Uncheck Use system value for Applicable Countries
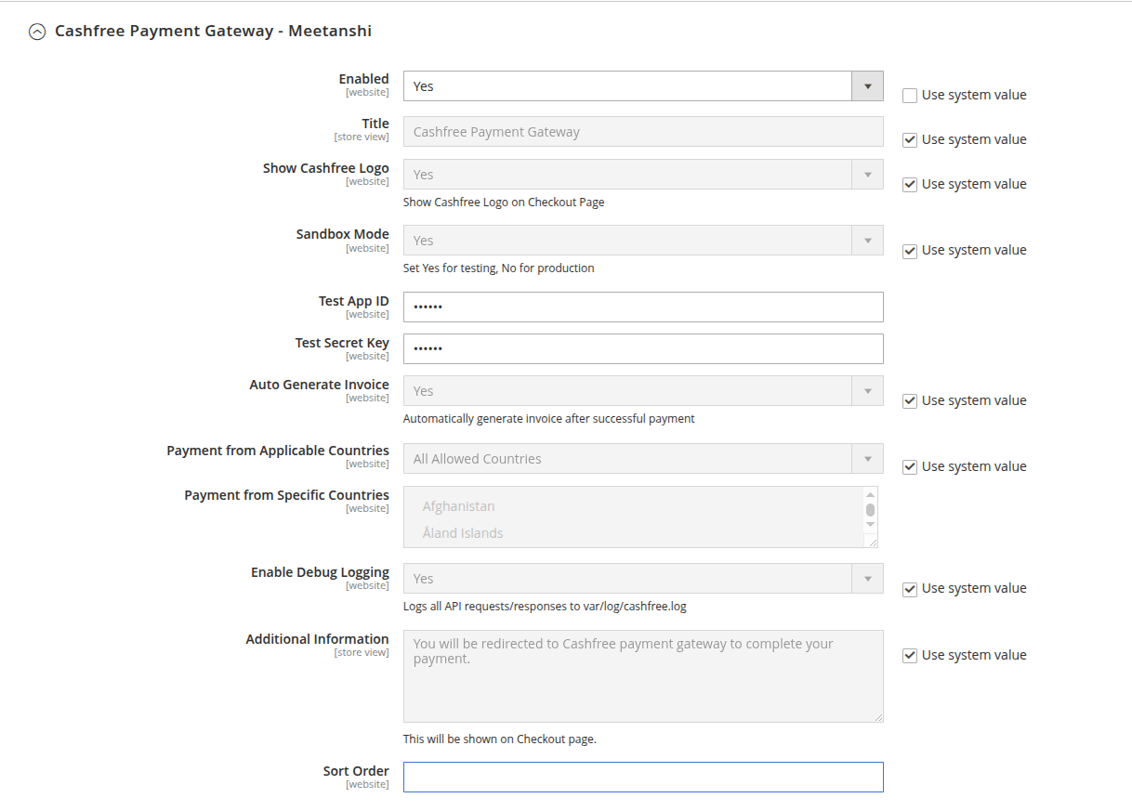This screenshot has height=811, width=1132. (910, 466)
